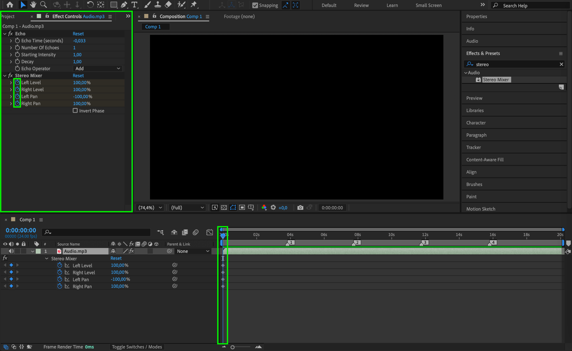The height and width of the screenshot is (351, 572).
Task: Enable the Invert Phase checkbox
Action: tap(75, 110)
